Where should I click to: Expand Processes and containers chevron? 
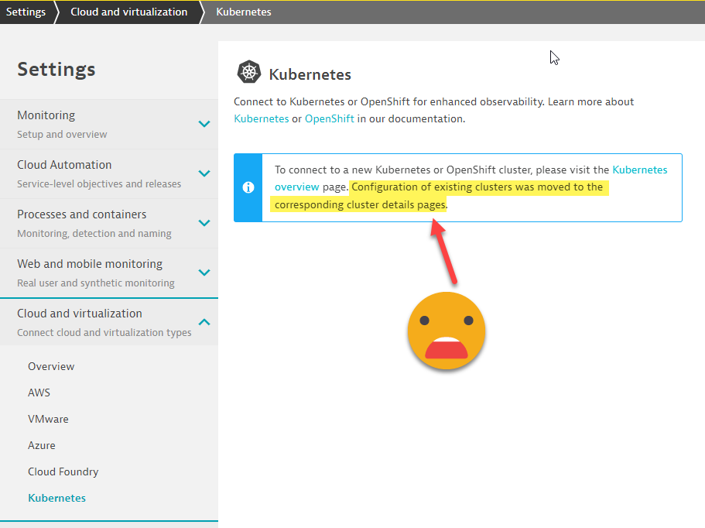pyautogui.click(x=204, y=223)
